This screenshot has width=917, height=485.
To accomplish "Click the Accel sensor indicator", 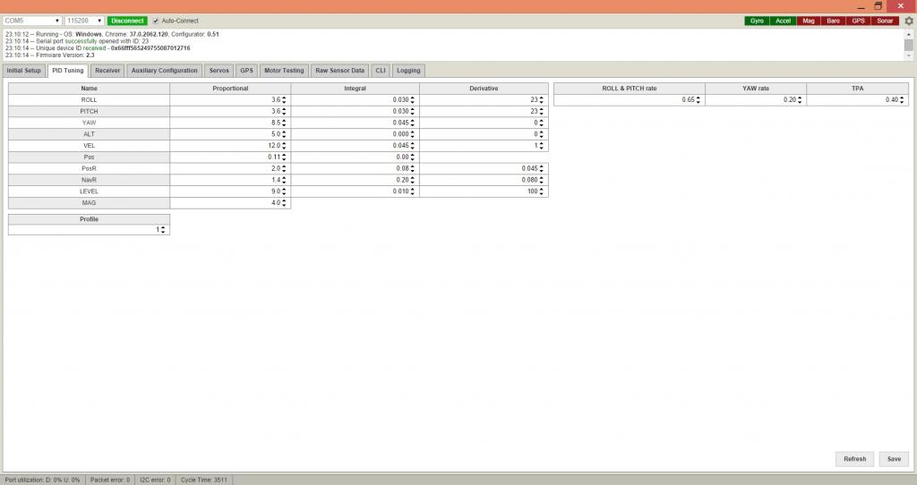I will coord(783,21).
